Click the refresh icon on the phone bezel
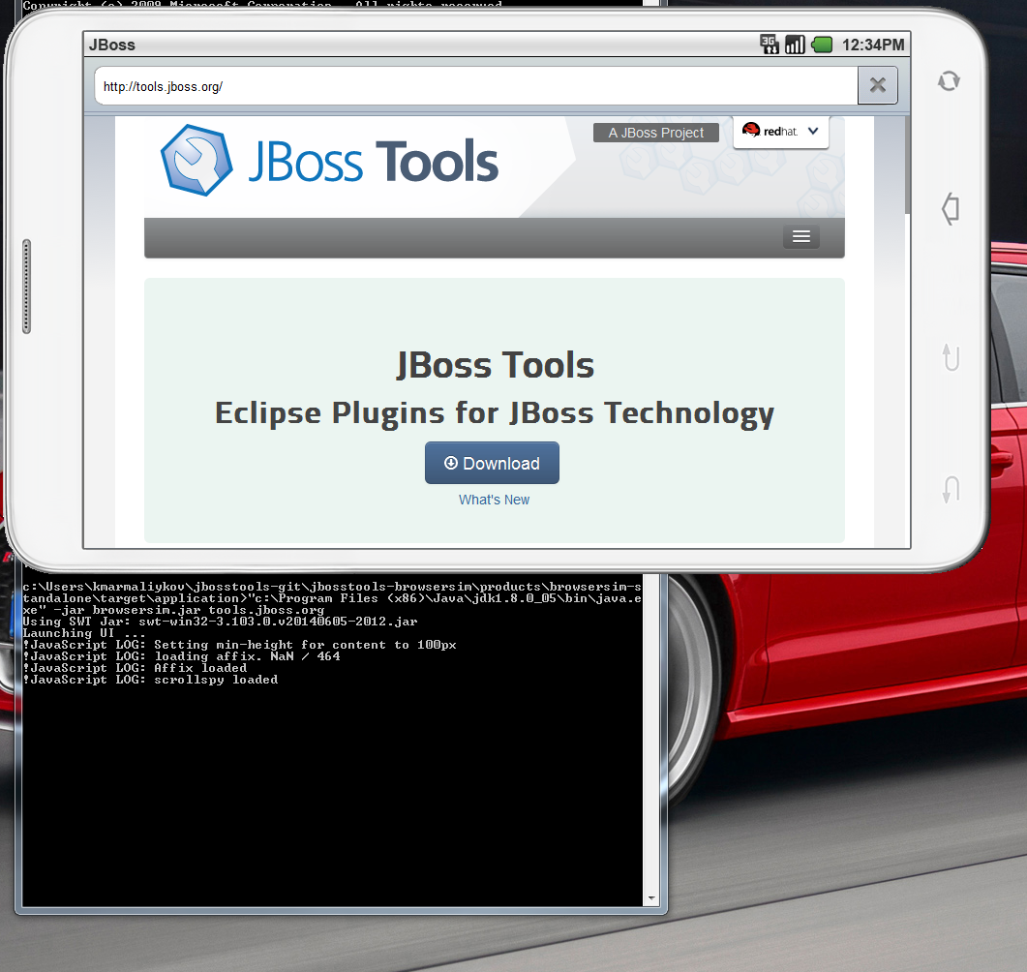The width and height of the screenshot is (1027, 972). pyautogui.click(x=949, y=81)
